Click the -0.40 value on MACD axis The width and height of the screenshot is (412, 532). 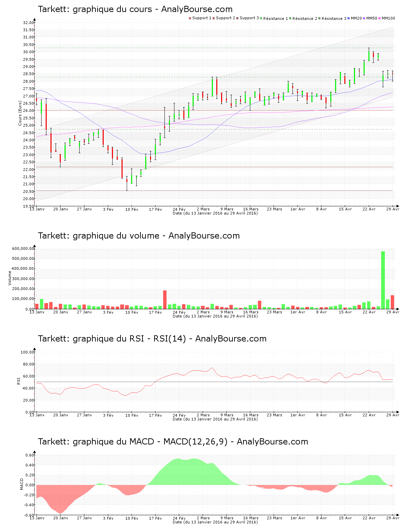tap(29, 505)
